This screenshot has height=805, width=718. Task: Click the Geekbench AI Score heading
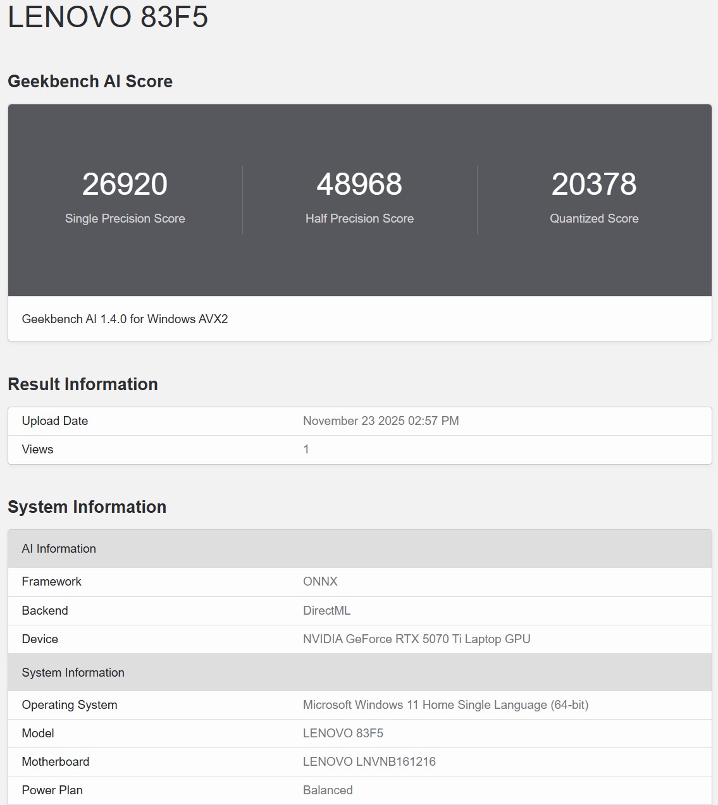pos(90,81)
